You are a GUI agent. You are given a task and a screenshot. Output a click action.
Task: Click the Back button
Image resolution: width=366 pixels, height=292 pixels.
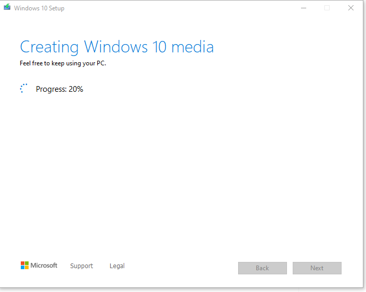pos(263,268)
